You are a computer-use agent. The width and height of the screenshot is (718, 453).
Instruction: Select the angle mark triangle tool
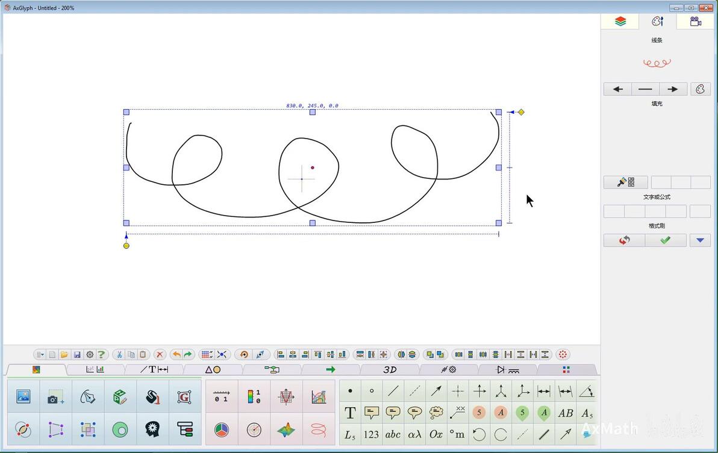587,391
